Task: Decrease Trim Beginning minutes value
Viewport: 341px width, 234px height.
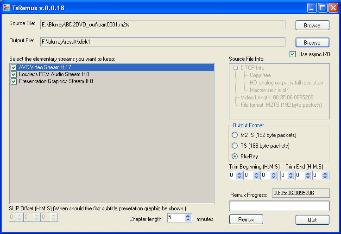Action: 257,177
